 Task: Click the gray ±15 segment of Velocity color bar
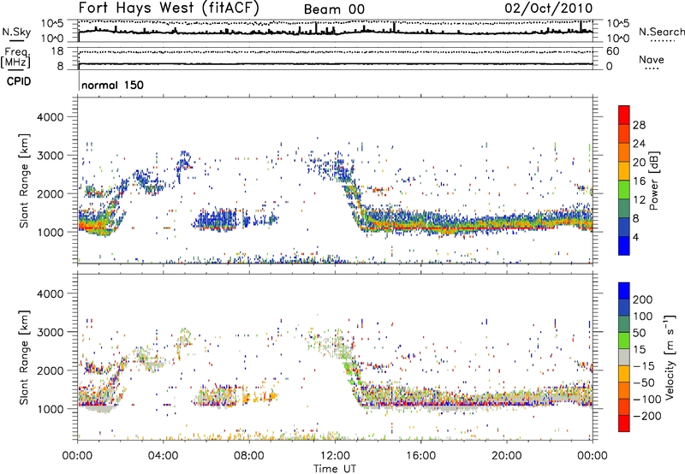tap(624, 357)
